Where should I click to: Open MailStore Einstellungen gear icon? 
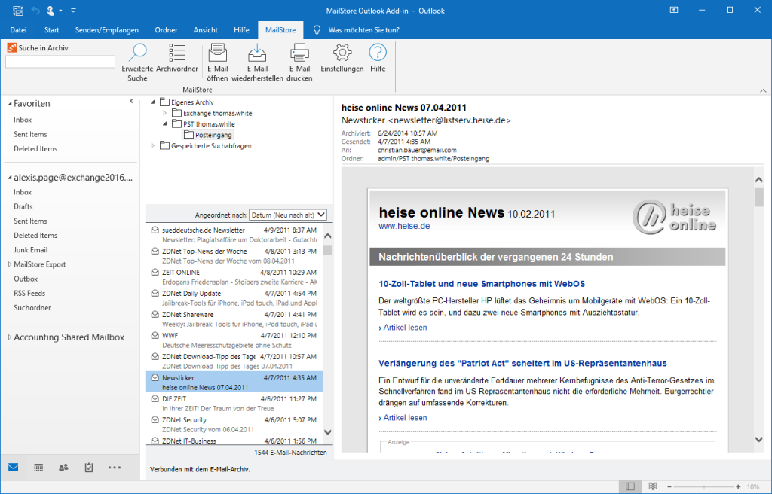[342, 53]
